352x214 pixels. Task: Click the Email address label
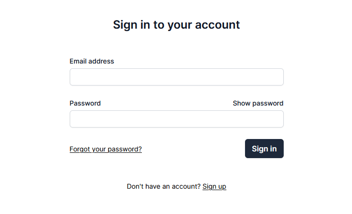(x=92, y=61)
